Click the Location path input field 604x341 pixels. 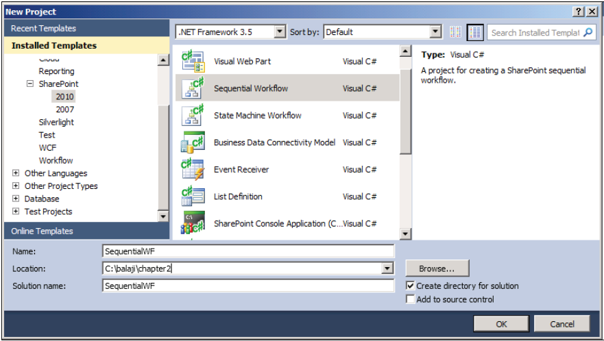point(243,268)
